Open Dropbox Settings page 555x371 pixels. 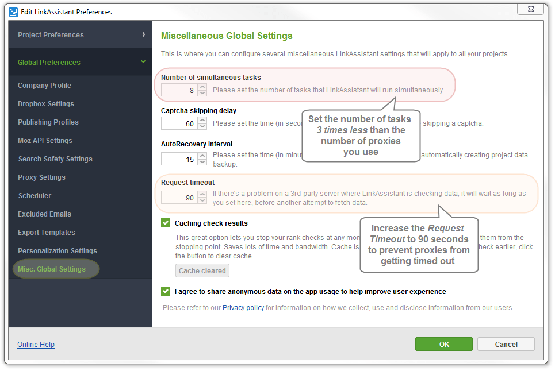pos(46,104)
